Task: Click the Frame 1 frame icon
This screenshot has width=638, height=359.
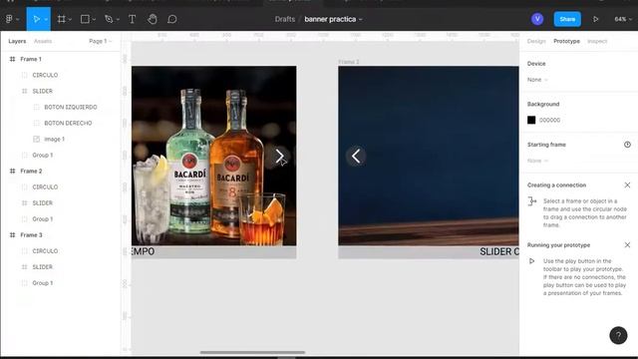Action: point(12,59)
